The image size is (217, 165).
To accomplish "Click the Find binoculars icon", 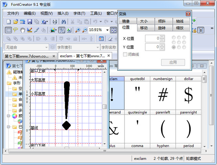I will click(63, 22).
